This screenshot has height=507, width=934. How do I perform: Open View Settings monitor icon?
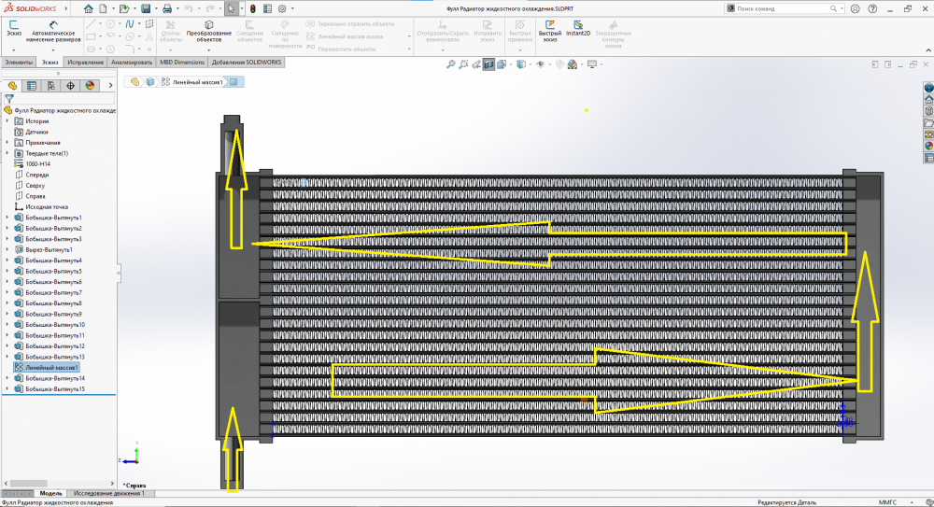click(x=592, y=64)
